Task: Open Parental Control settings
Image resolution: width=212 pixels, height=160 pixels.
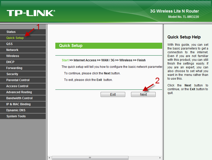Action: point(23,80)
